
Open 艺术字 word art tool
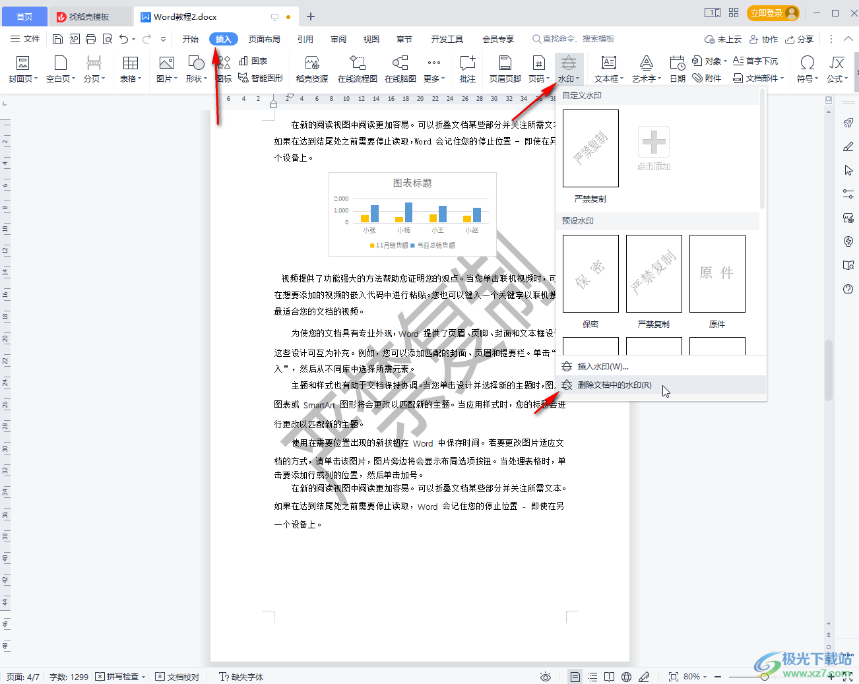(x=647, y=69)
